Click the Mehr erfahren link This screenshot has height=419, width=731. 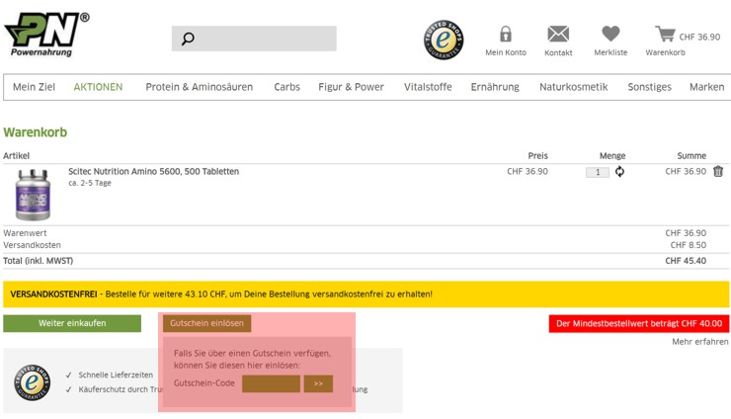(699, 342)
